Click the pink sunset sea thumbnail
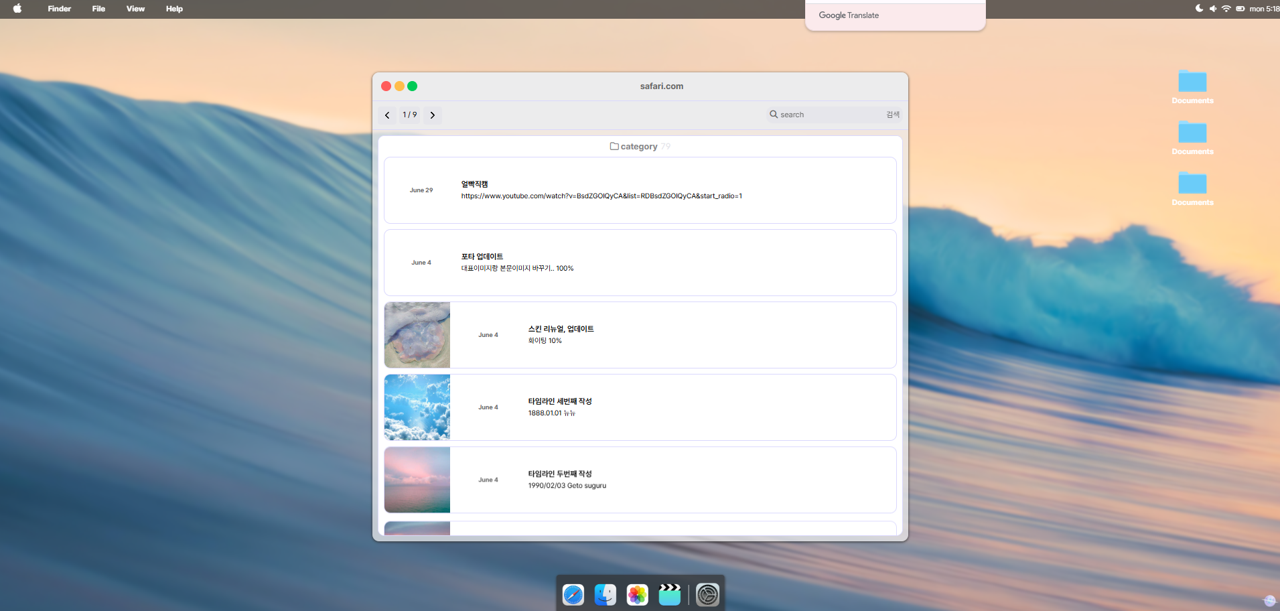Image resolution: width=1280 pixels, height=611 pixels. point(417,480)
